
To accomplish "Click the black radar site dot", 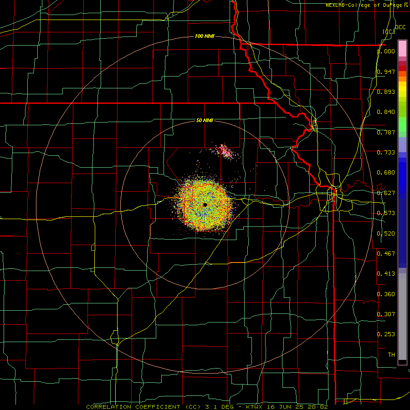I will coord(205,205).
